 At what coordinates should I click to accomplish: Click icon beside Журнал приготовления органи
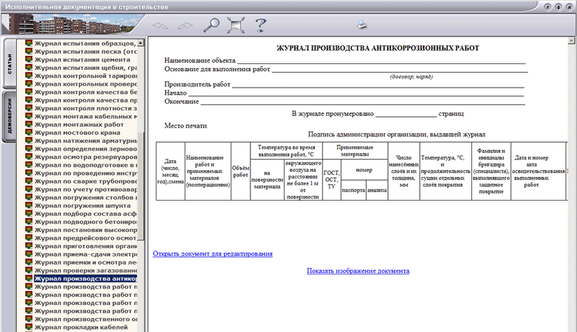[29, 245]
